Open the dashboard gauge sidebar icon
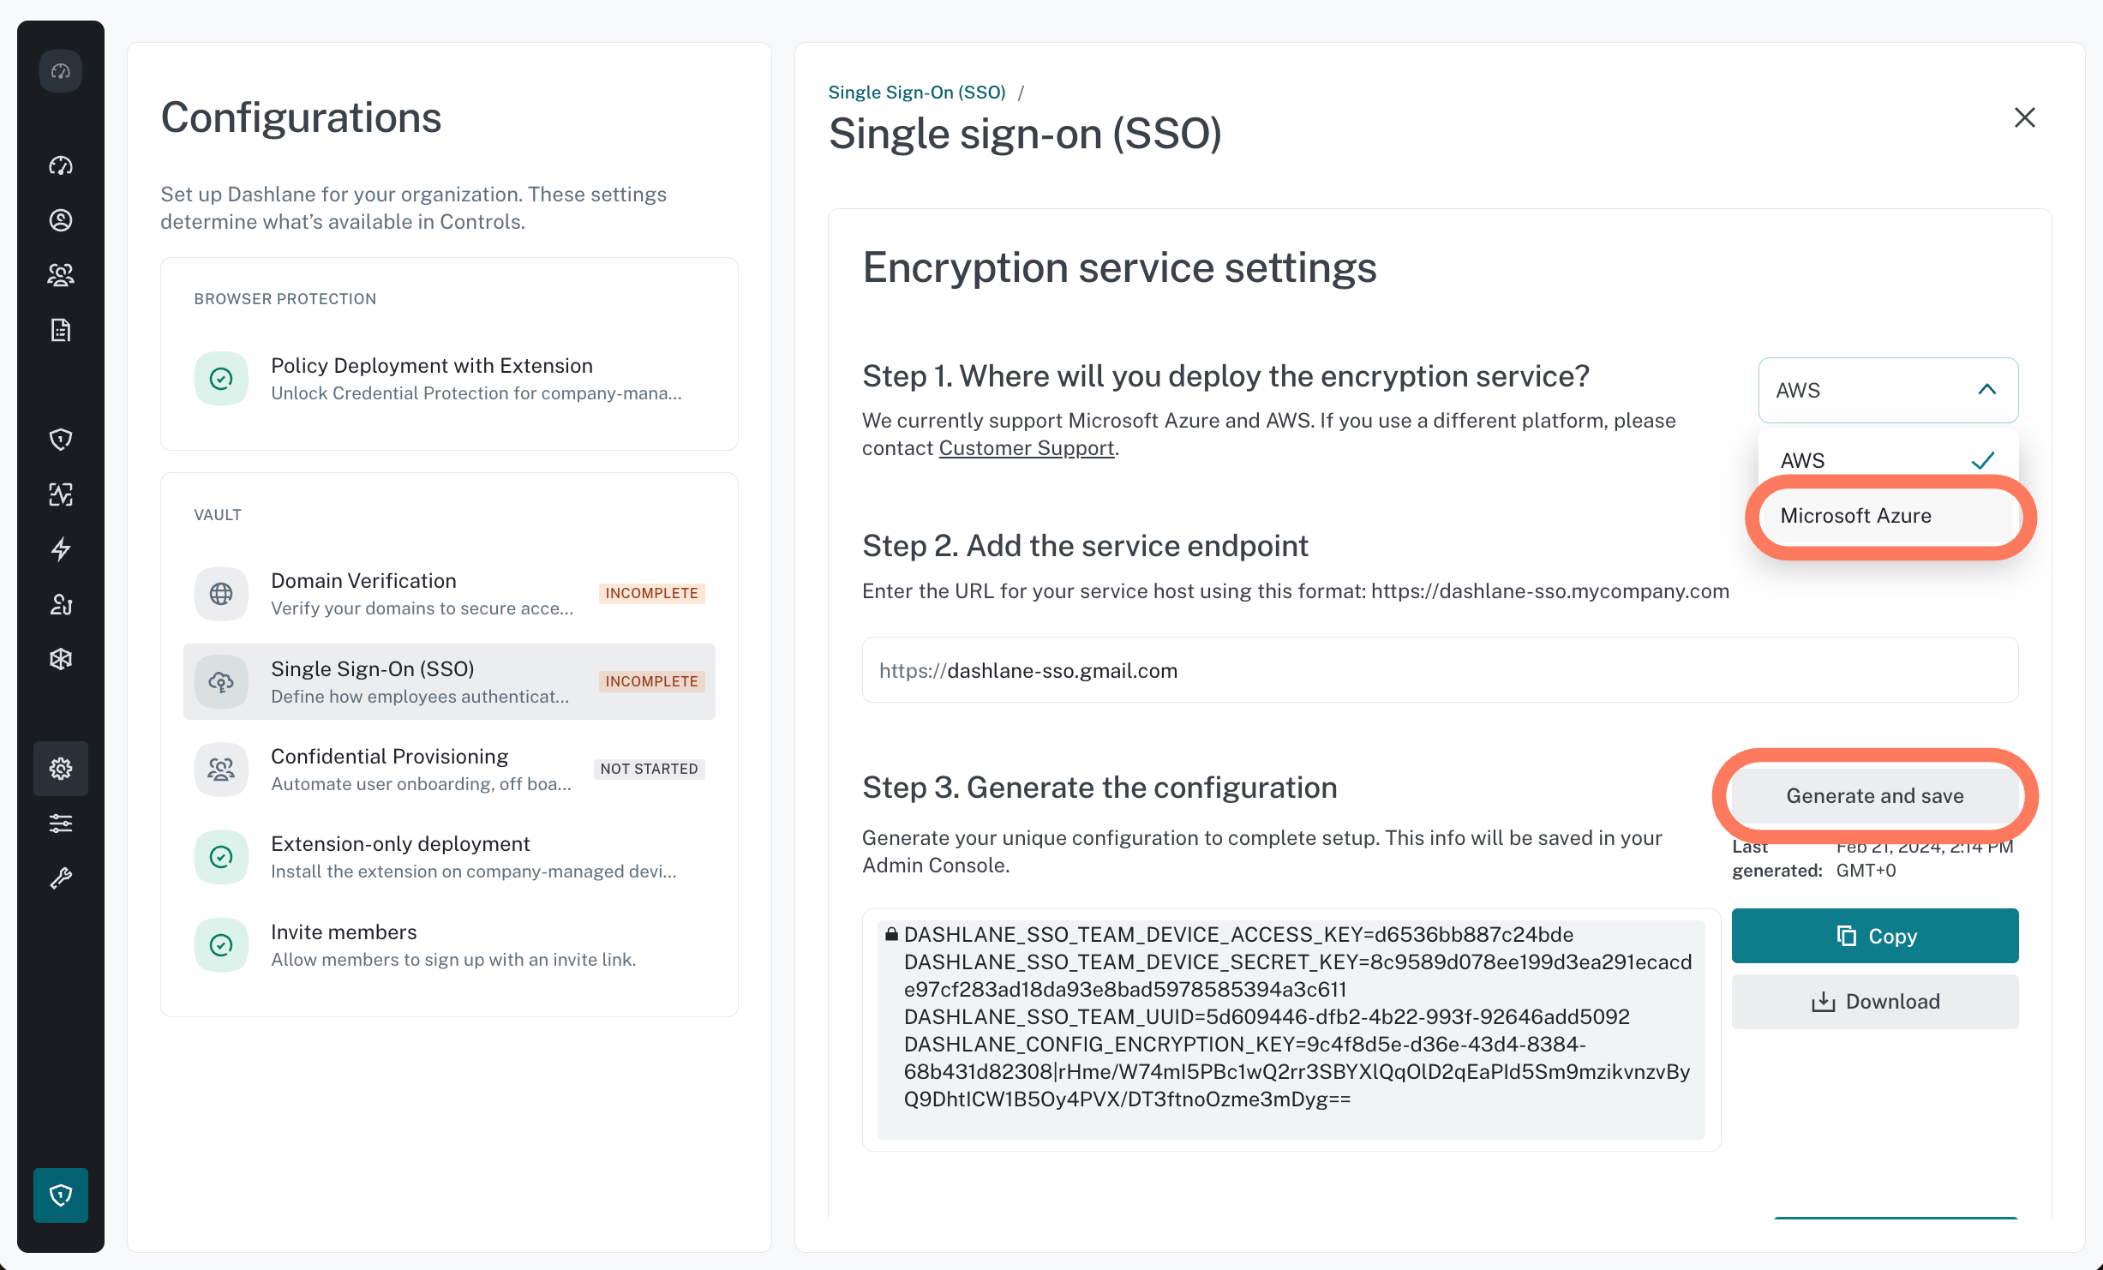Screen dimensions: 2103x1270 (61, 165)
